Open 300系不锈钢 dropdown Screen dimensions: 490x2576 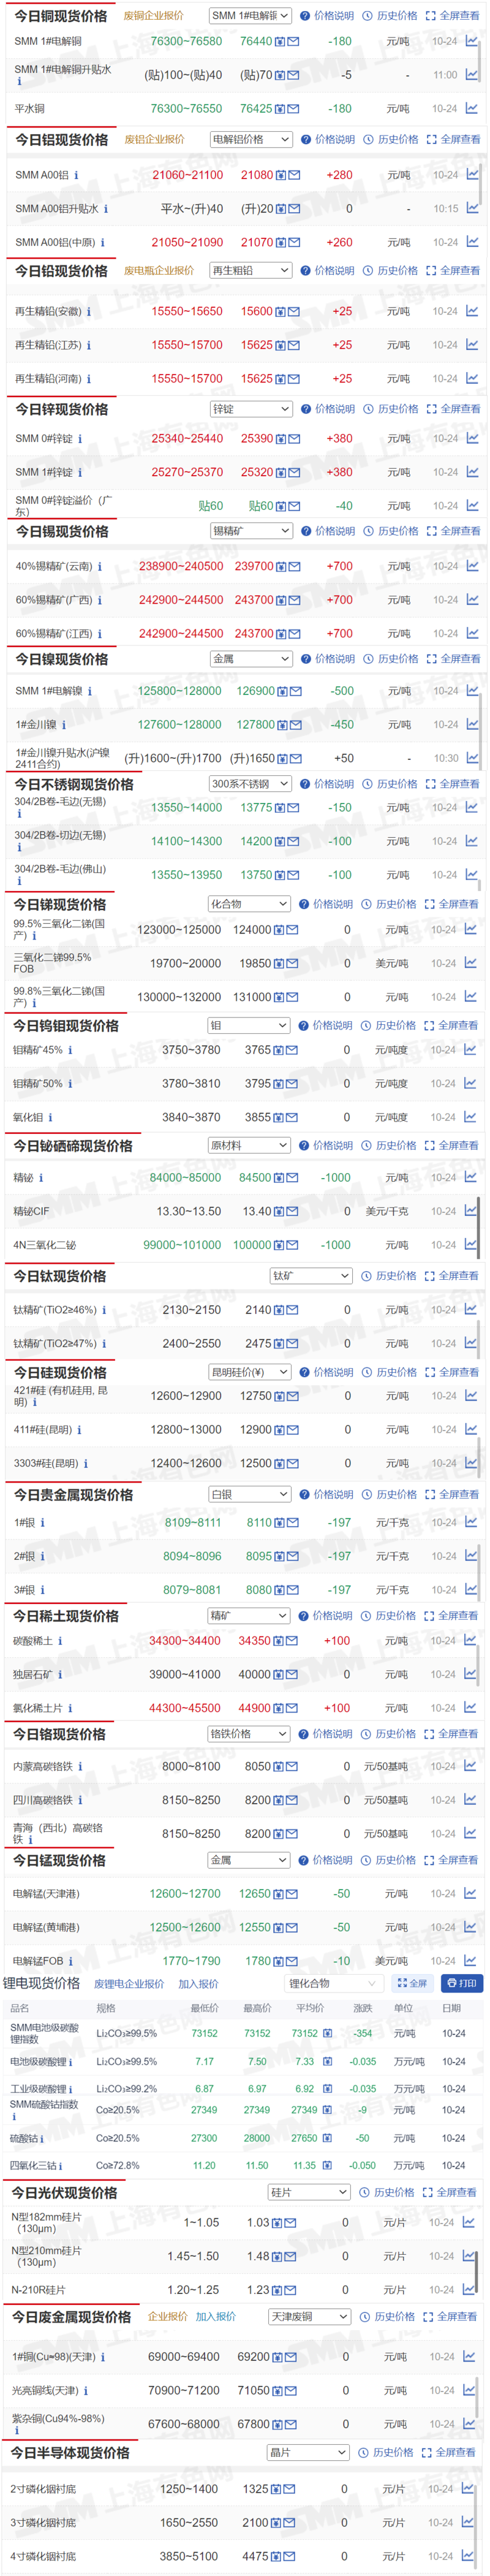(x=250, y=784)
